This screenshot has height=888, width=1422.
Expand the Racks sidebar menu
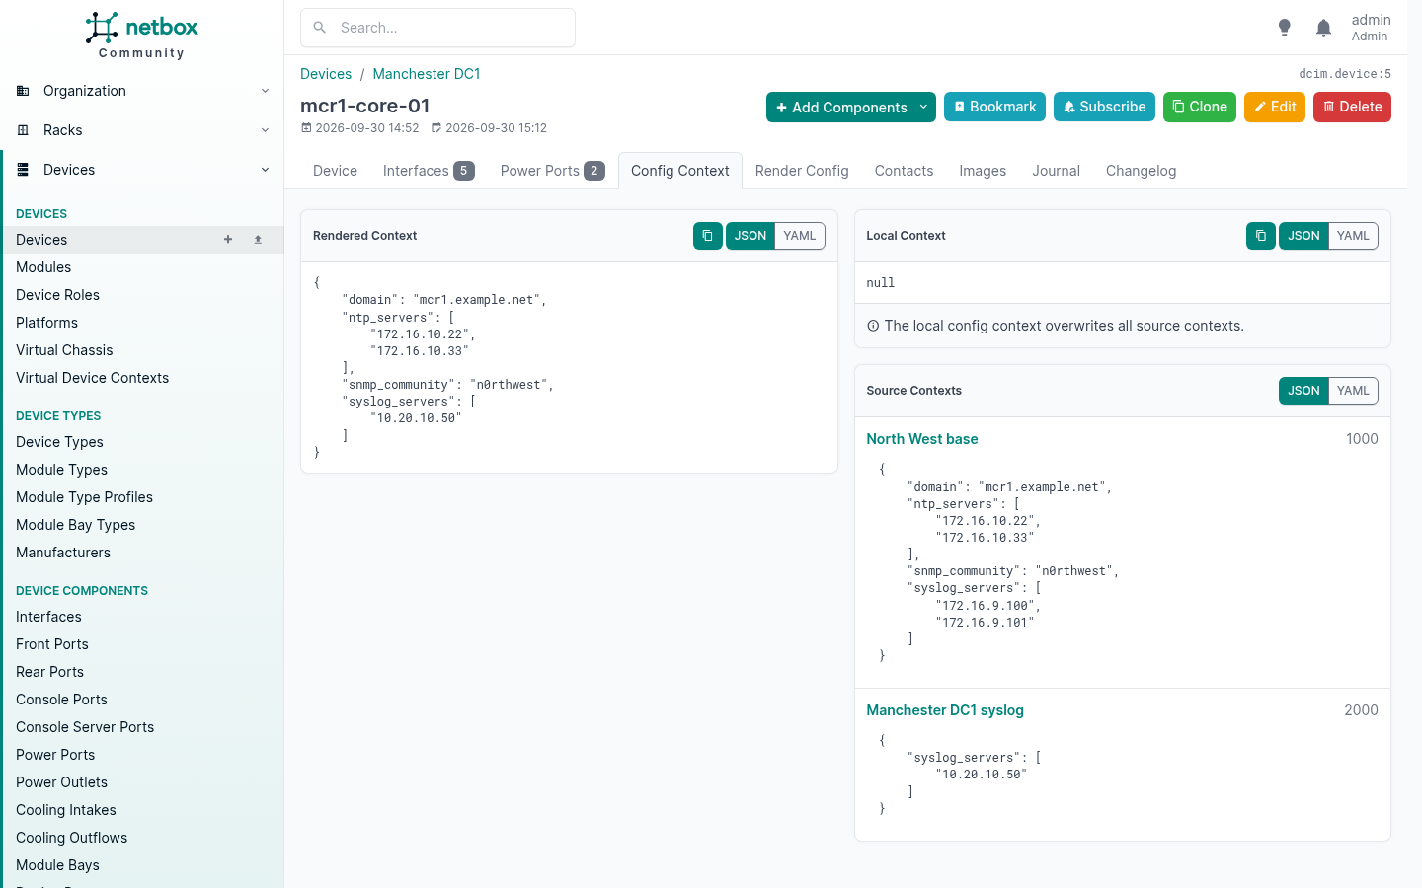[x=142, y=130]
